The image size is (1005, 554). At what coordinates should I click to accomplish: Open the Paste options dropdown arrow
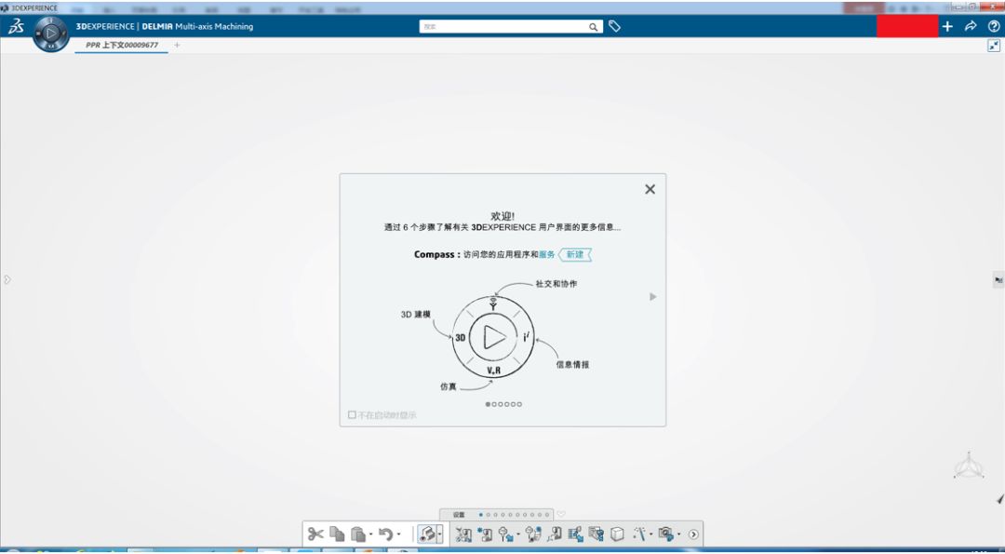pos(371,534)
